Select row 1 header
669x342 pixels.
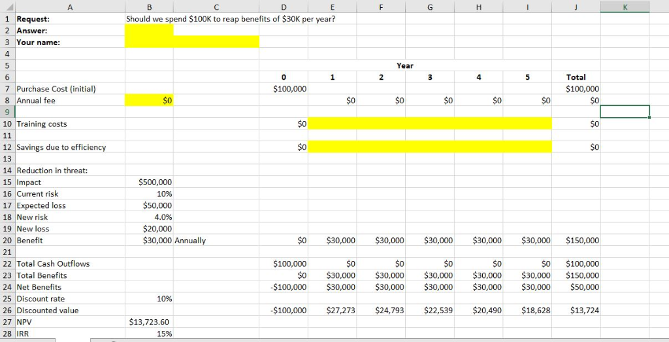click(x=8, y=19)
